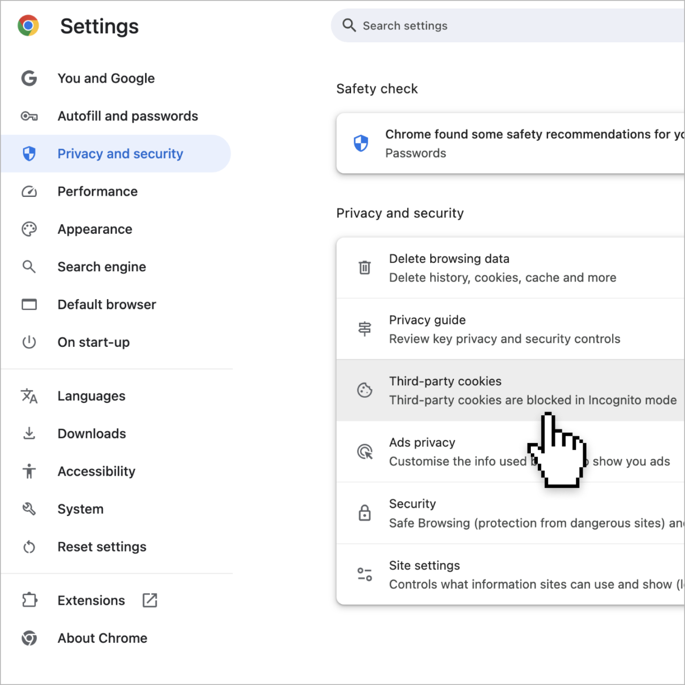Viewport: 685px width, 685px height.
Task: Open Third-party cookies row
Action: [511, 390]
